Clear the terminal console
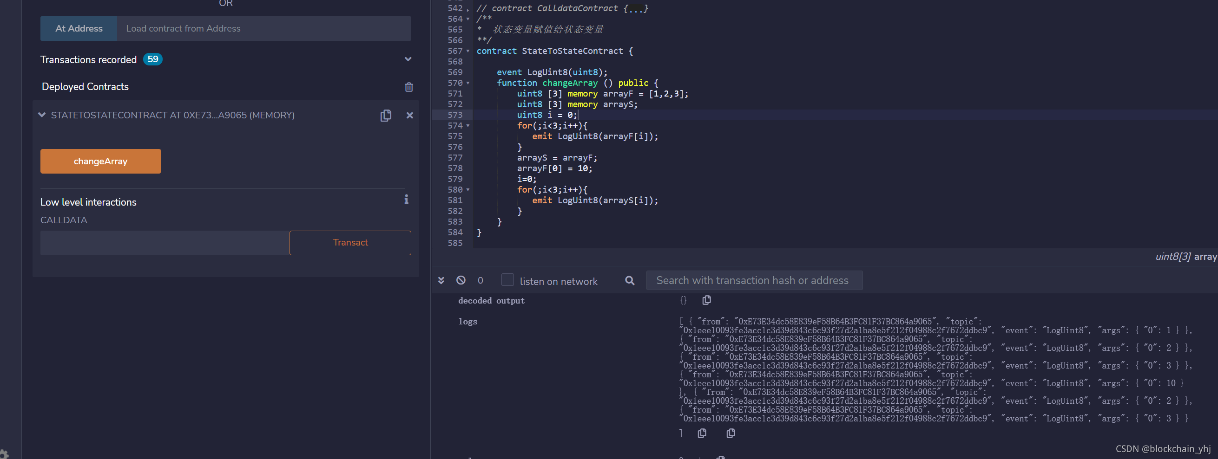This screenshot has width=1218, height=459. point(461,280)
